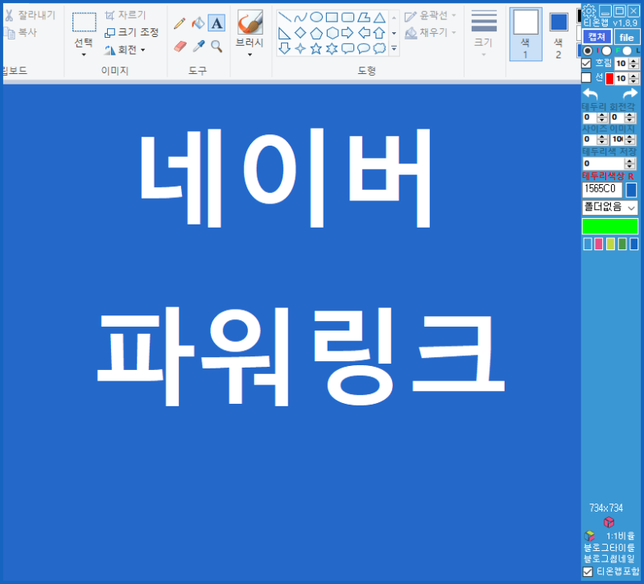644x584 pixels.
Task: Toggle the 흐림 checkbox
Action: point(587,64)
